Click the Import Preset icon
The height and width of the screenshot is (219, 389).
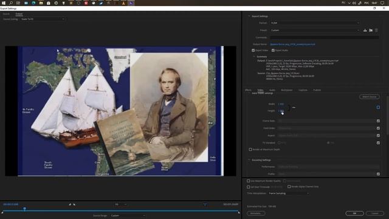(x=371, y=30)
